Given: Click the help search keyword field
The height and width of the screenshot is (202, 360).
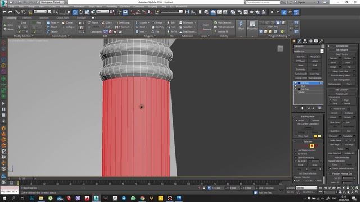Looking at the screenshot, I should 263,2.
